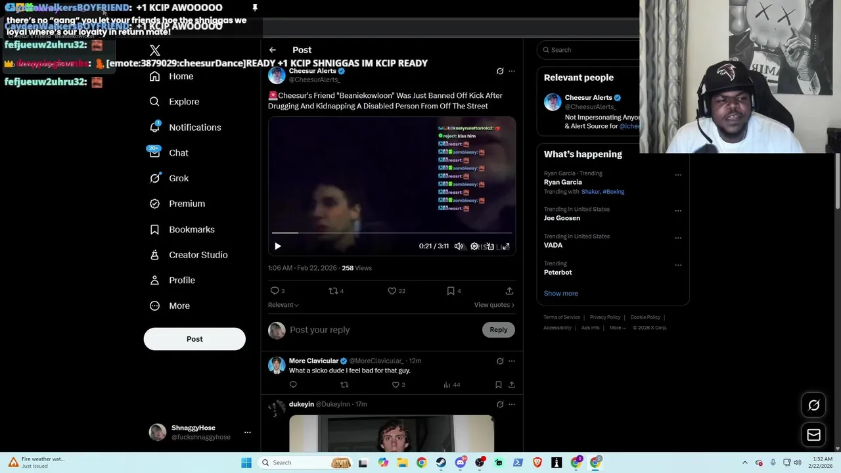This screenshot has height=473, width=841.
Task: Open the Explore page
Action: click(174, 102)
